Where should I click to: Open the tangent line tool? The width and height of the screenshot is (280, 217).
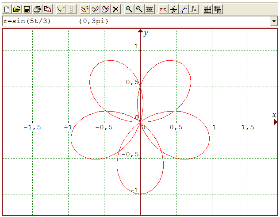pyautogui.click(x=184, y=9)
